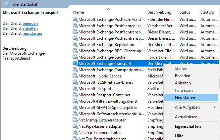The width and height of the screenshot is (220, 140).
Task: Click gear icon of Microsoft Passport-Container
Action: pyautogui.click(x=75, y=95)
